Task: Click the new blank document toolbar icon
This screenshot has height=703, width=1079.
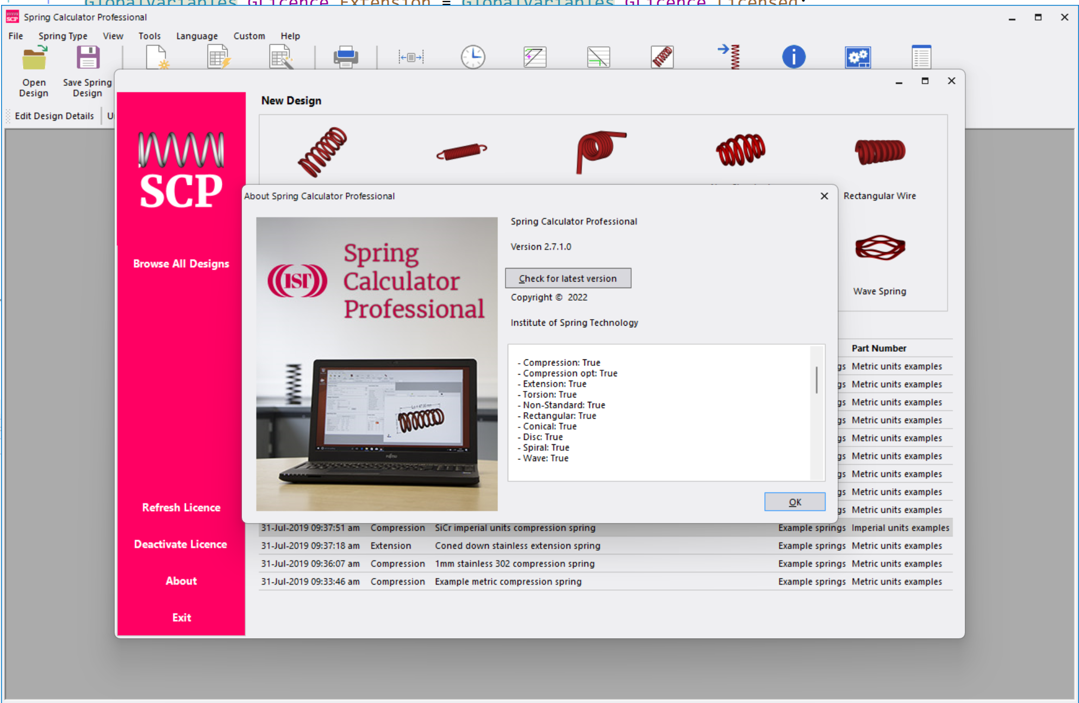Action: (x=157, y=57)
